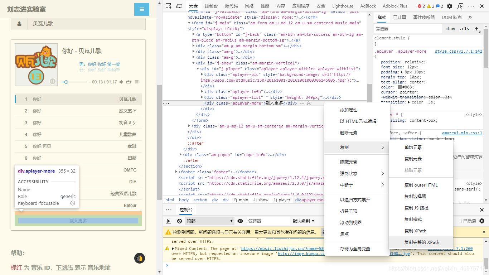Expand the padding value triangle in styles
This screenshot has height=275, width=489.
[x=402, y=72]
